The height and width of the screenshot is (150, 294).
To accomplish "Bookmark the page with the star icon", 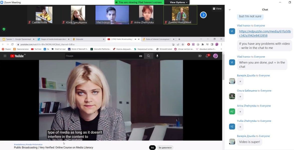I will click(182, 44).
